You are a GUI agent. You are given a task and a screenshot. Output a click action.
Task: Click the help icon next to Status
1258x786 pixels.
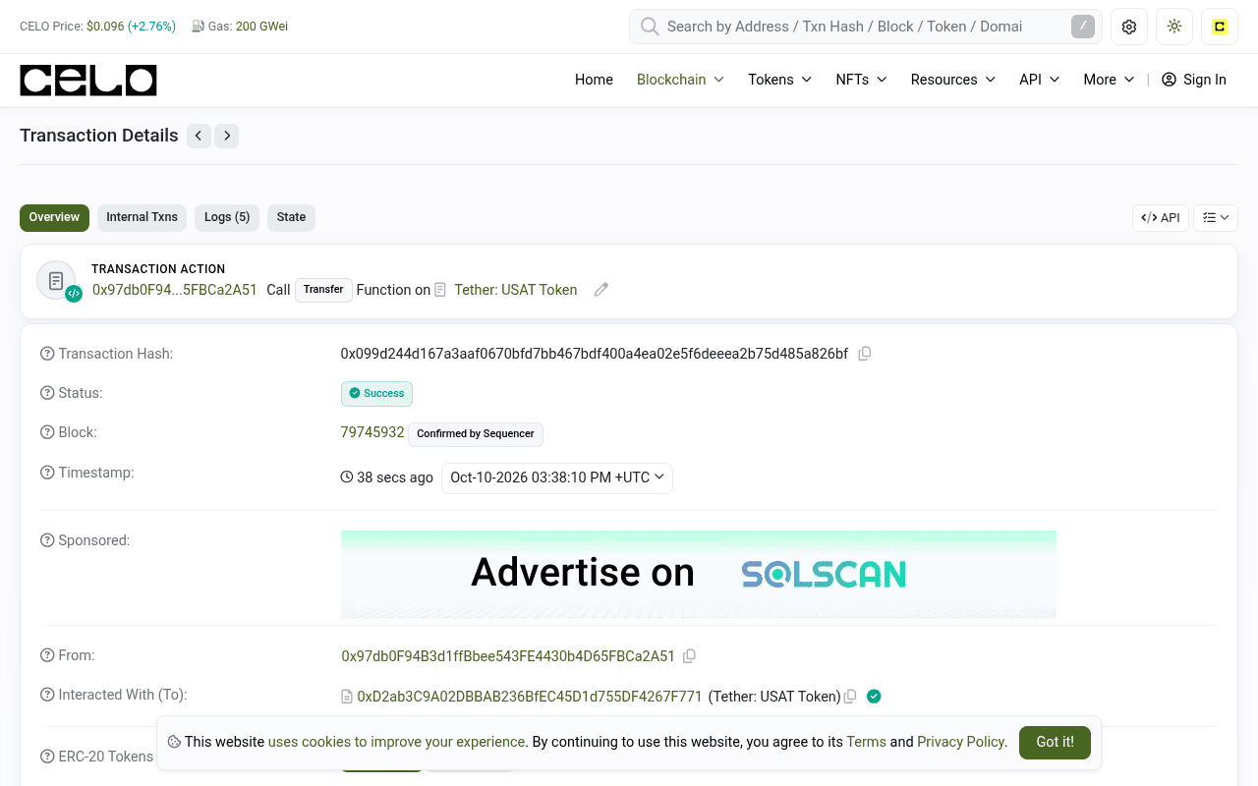tap(47, 393)
